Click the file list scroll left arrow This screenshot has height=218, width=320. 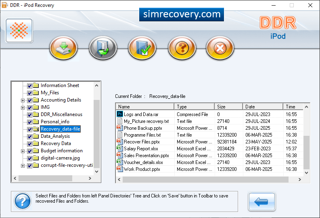[x=119, y=179]
